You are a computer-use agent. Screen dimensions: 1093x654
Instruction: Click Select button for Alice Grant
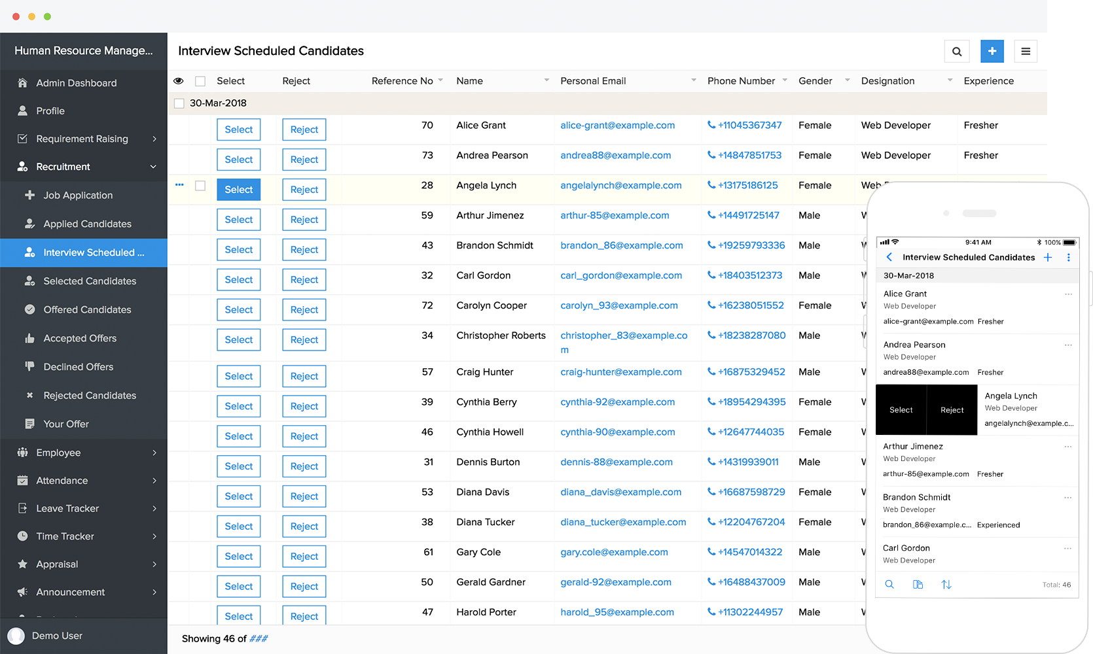pyautogui.click(x=238, y=129)
